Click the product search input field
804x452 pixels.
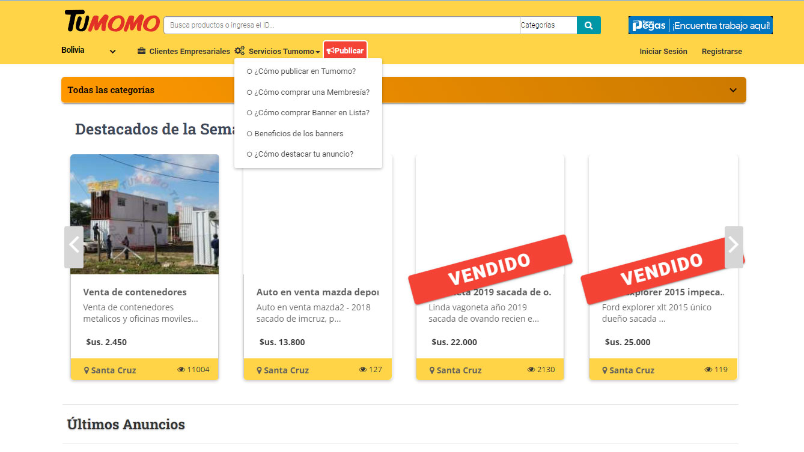click(341, 25)
